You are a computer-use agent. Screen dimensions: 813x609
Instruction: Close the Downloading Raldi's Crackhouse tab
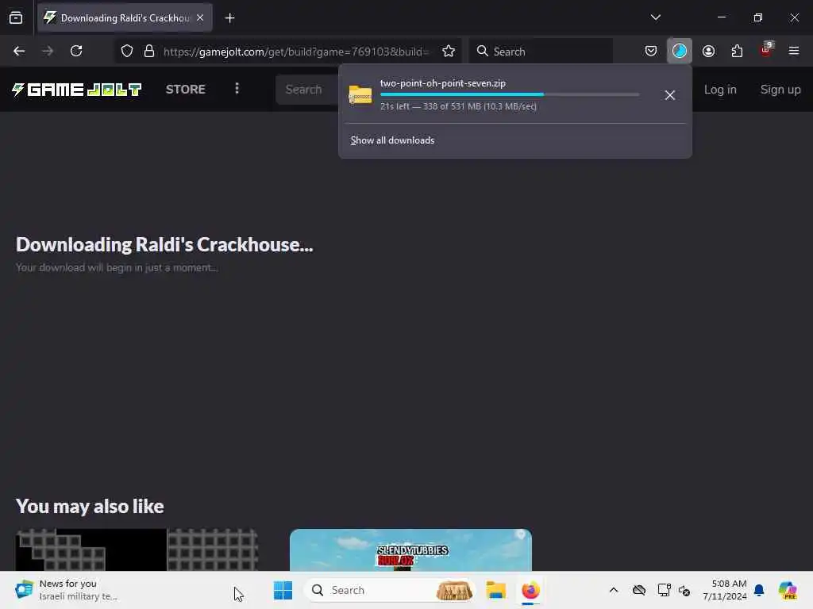point(200,18)
